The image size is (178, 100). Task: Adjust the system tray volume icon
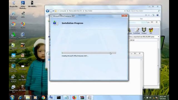click(150, 97)
